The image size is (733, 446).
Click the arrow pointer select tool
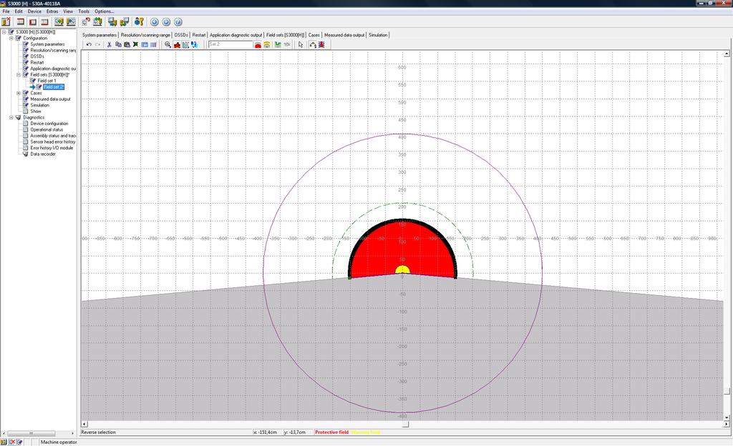301,45
